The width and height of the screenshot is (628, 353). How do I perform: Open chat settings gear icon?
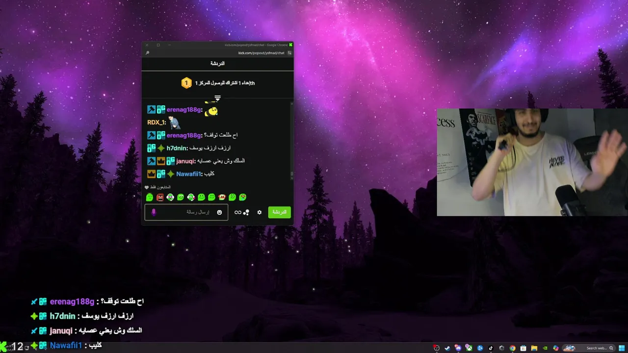260,212
